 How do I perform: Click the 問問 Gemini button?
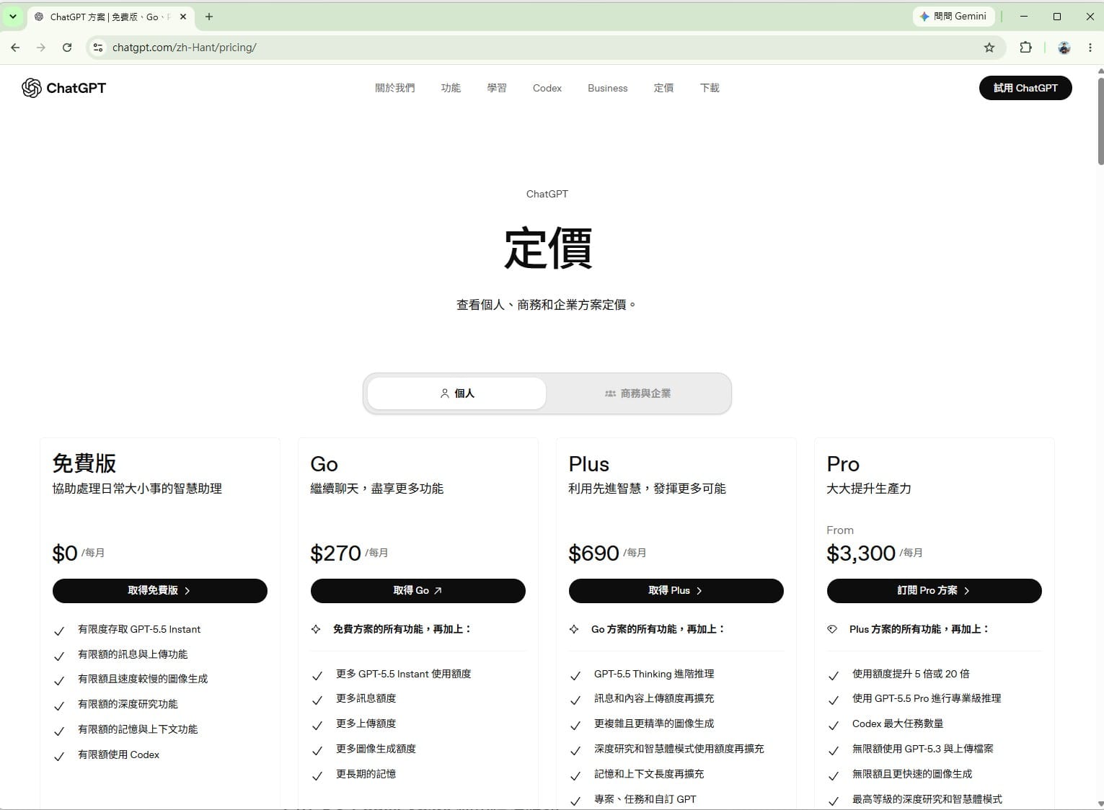pos(953,17)
